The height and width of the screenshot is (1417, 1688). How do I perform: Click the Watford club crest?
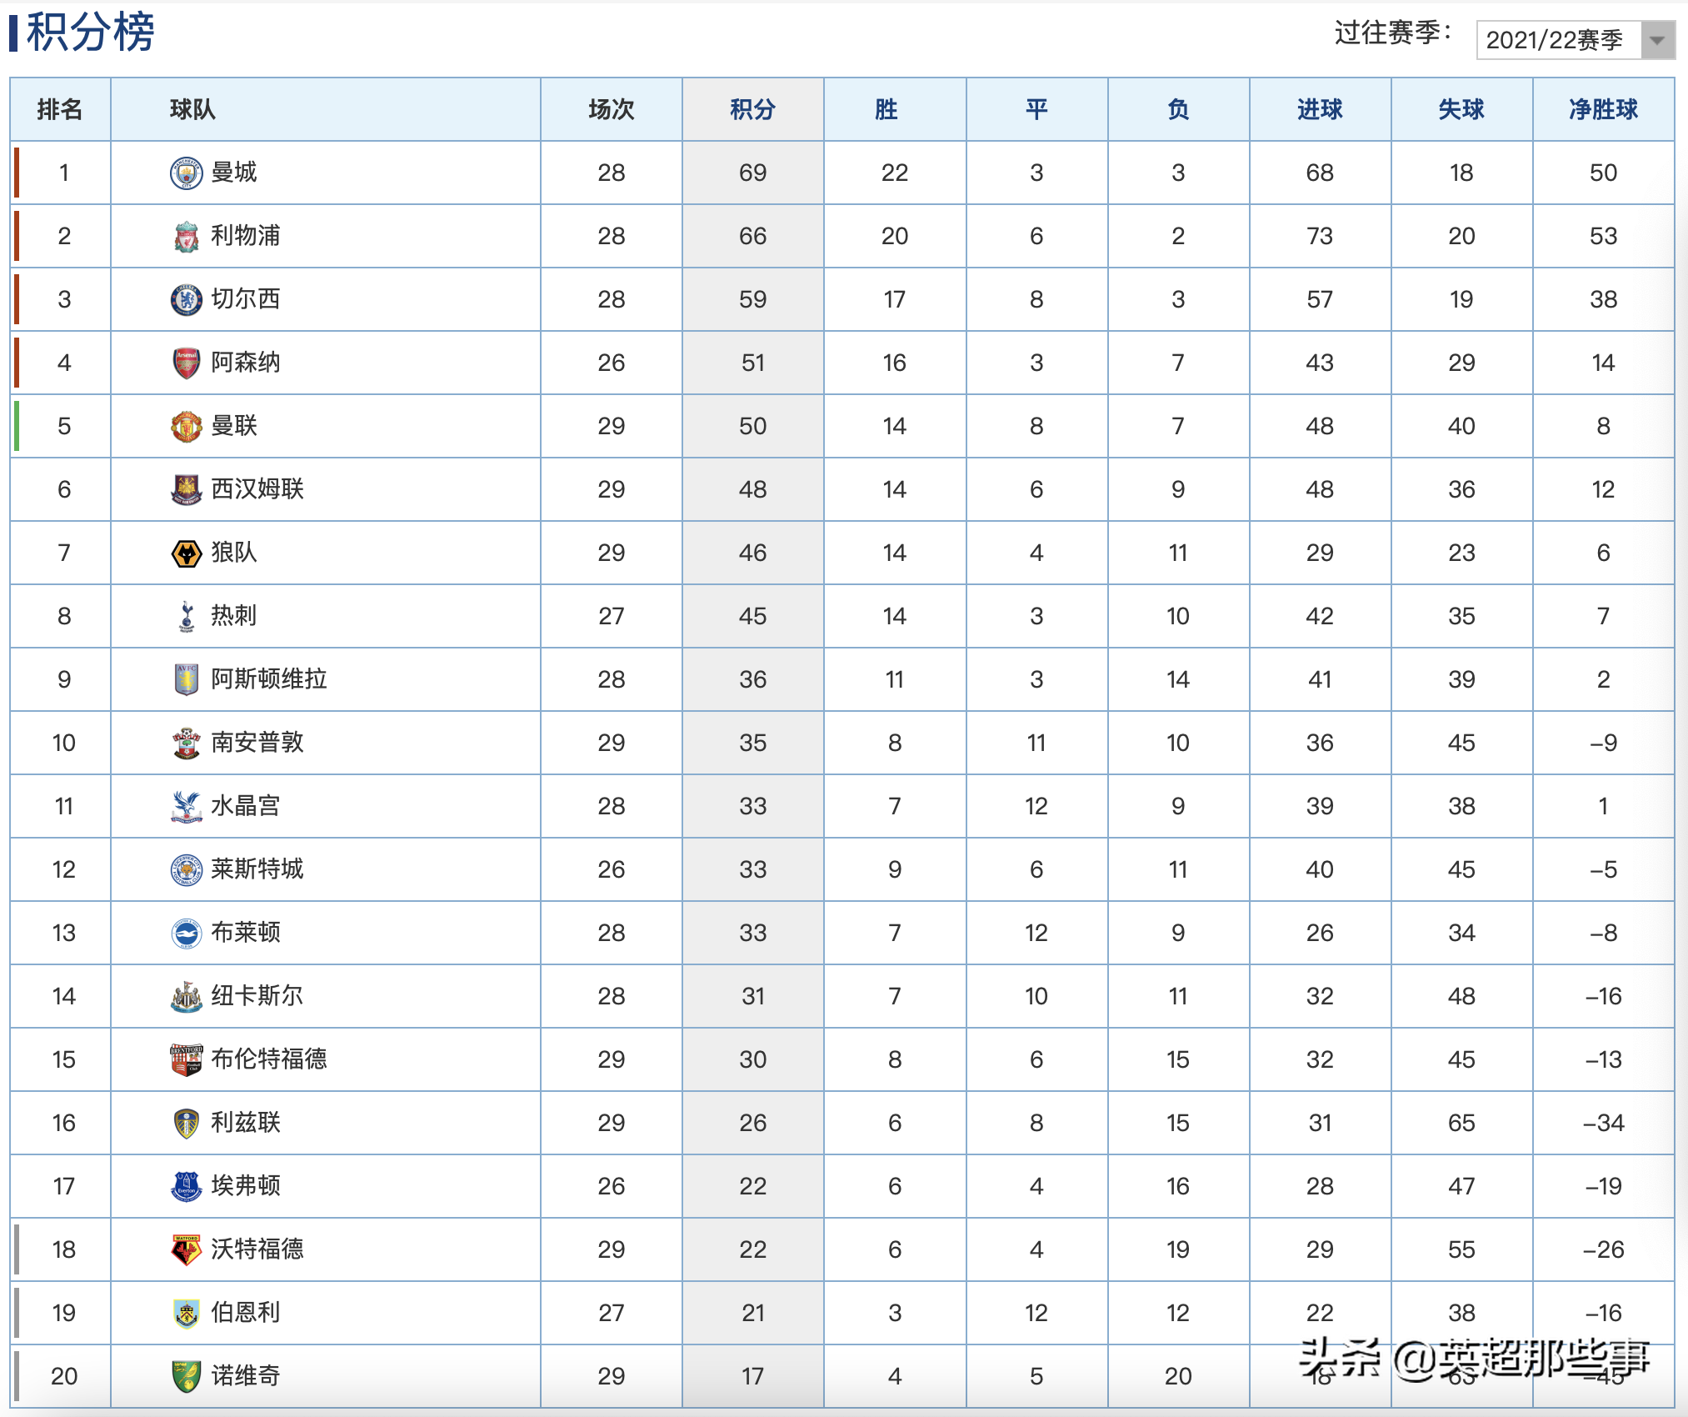pos(186,1250)
